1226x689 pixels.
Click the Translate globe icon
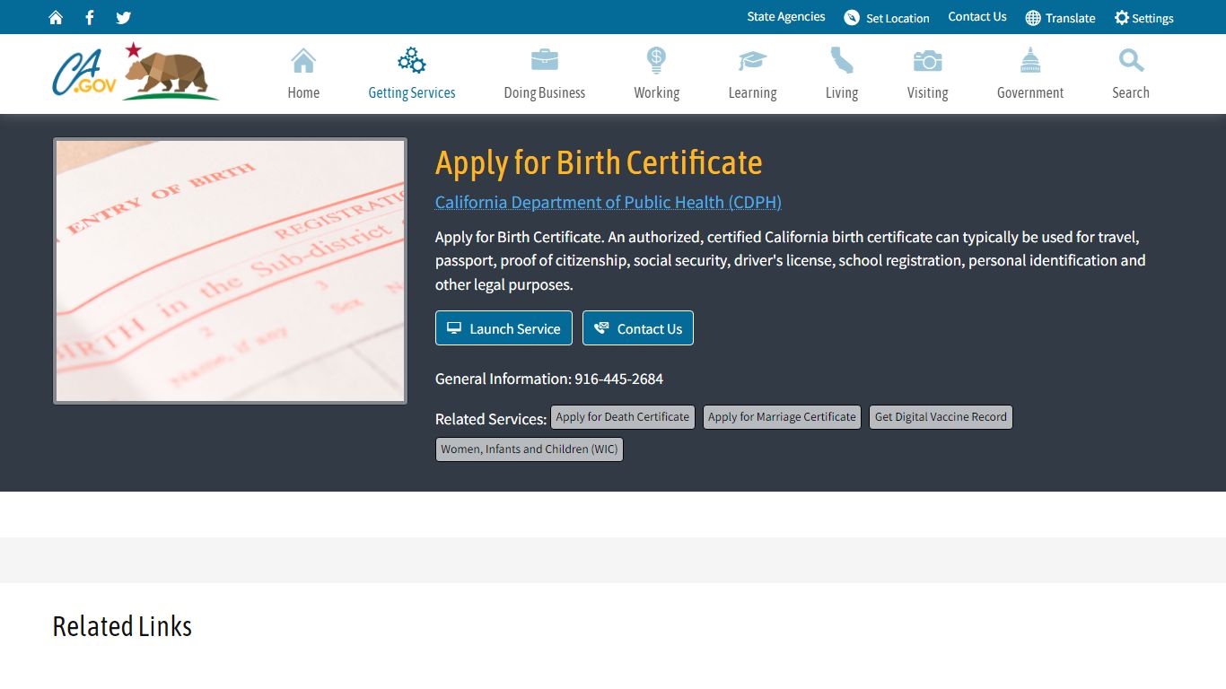tap(1033, 18)
